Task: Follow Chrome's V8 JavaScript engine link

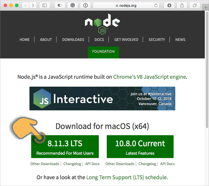Action: coord(150,77)
